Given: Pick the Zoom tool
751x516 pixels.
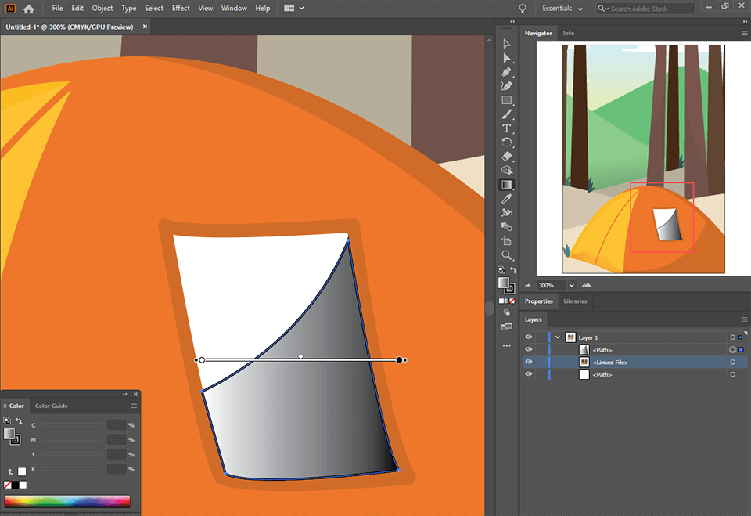Looking at the screenshot, I should (507, 255).
